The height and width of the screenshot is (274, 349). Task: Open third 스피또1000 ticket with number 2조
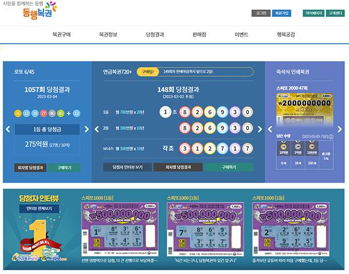click(291, 229)
